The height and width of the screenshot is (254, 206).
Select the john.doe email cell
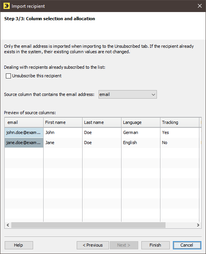[x=24, y=133]
